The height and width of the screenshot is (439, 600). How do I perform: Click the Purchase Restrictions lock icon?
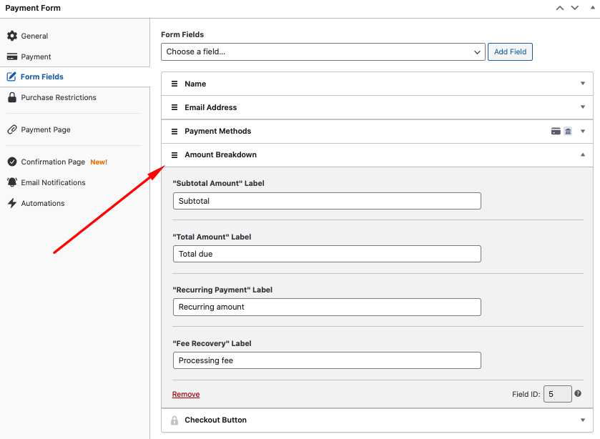tap(12, 97)
